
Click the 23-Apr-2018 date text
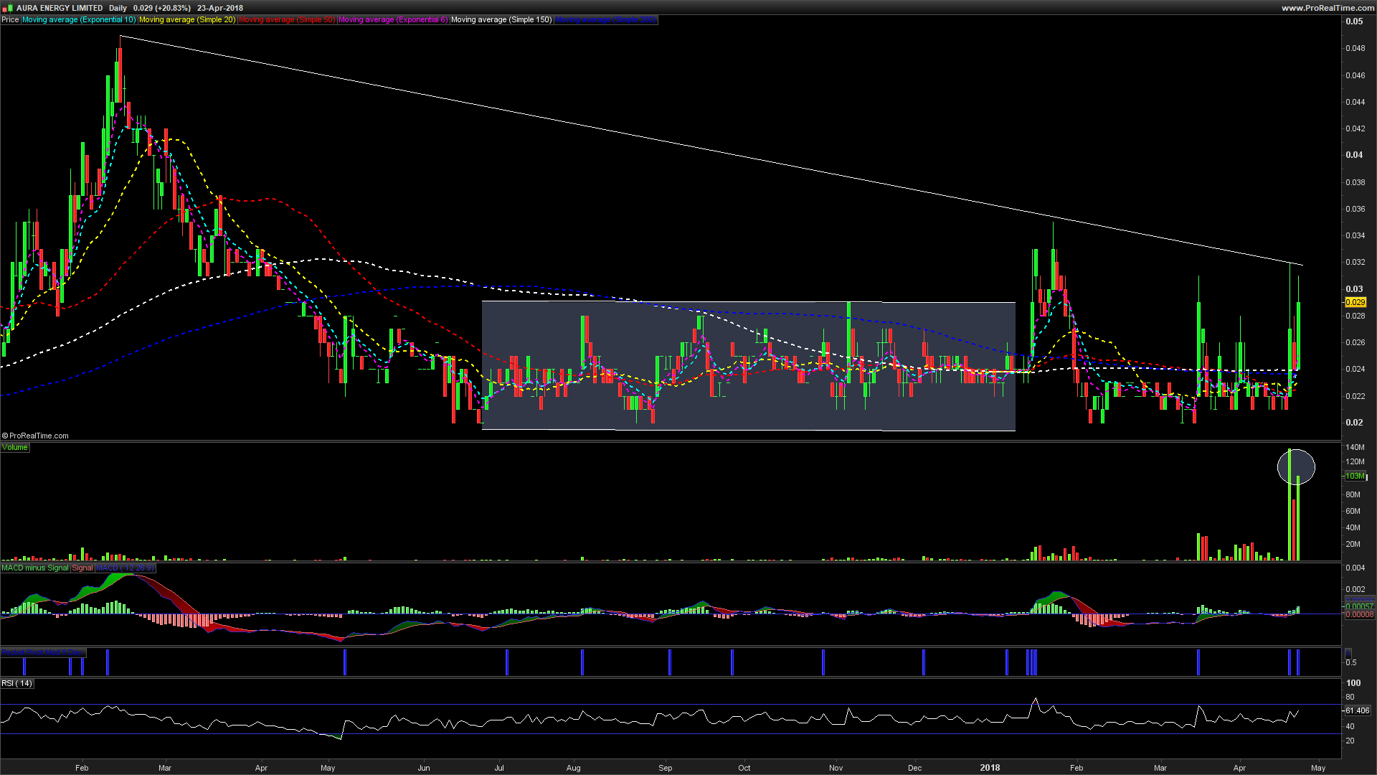click(220, 9)
